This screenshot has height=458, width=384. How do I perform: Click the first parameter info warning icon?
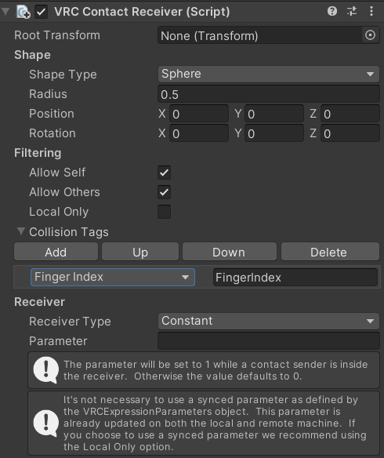[x=45, y=370]
